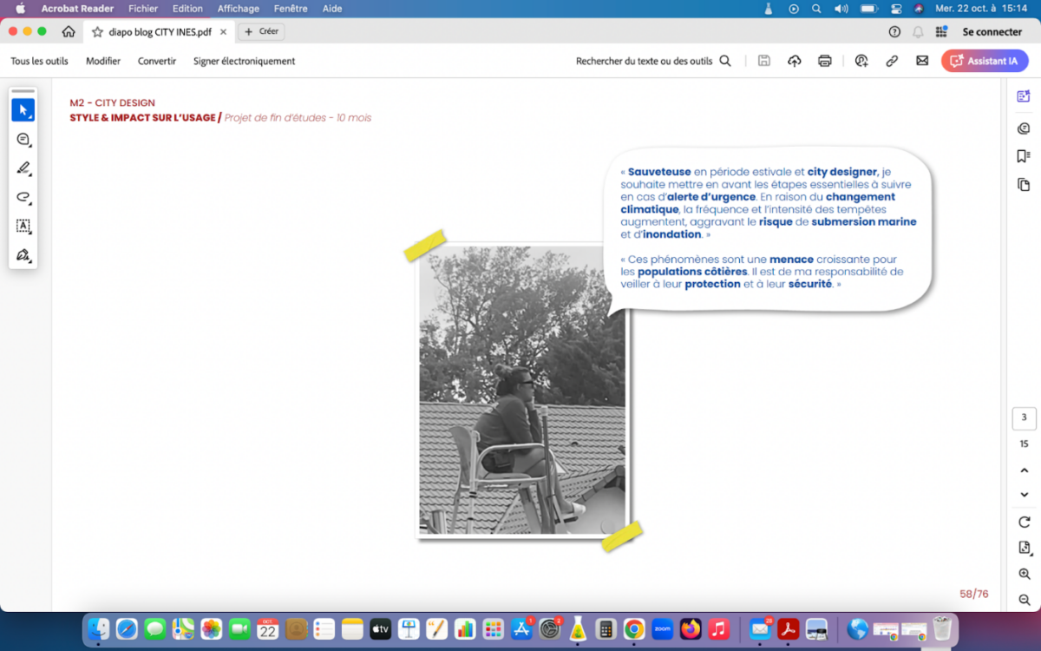Go to previous page up chevron

(1024, 470)
